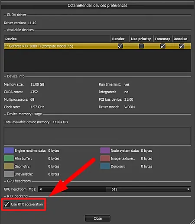Click the Geometry color swatch
Image resolution: width=195 pixels, height=224 pixels.
tap(9, 166)
